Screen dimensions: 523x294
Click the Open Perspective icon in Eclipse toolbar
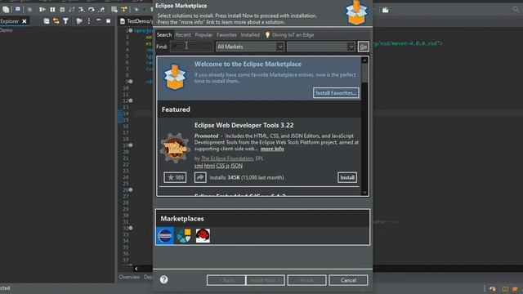click(x=385, y=10)
